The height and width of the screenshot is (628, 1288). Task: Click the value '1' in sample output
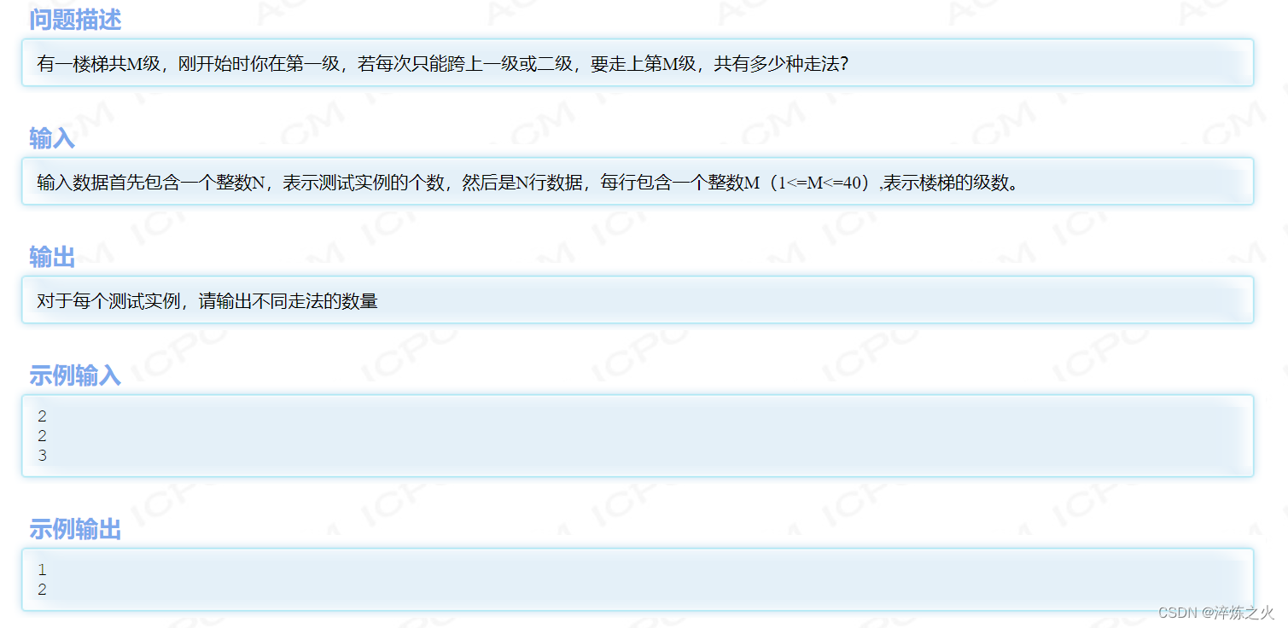point(43,570)
